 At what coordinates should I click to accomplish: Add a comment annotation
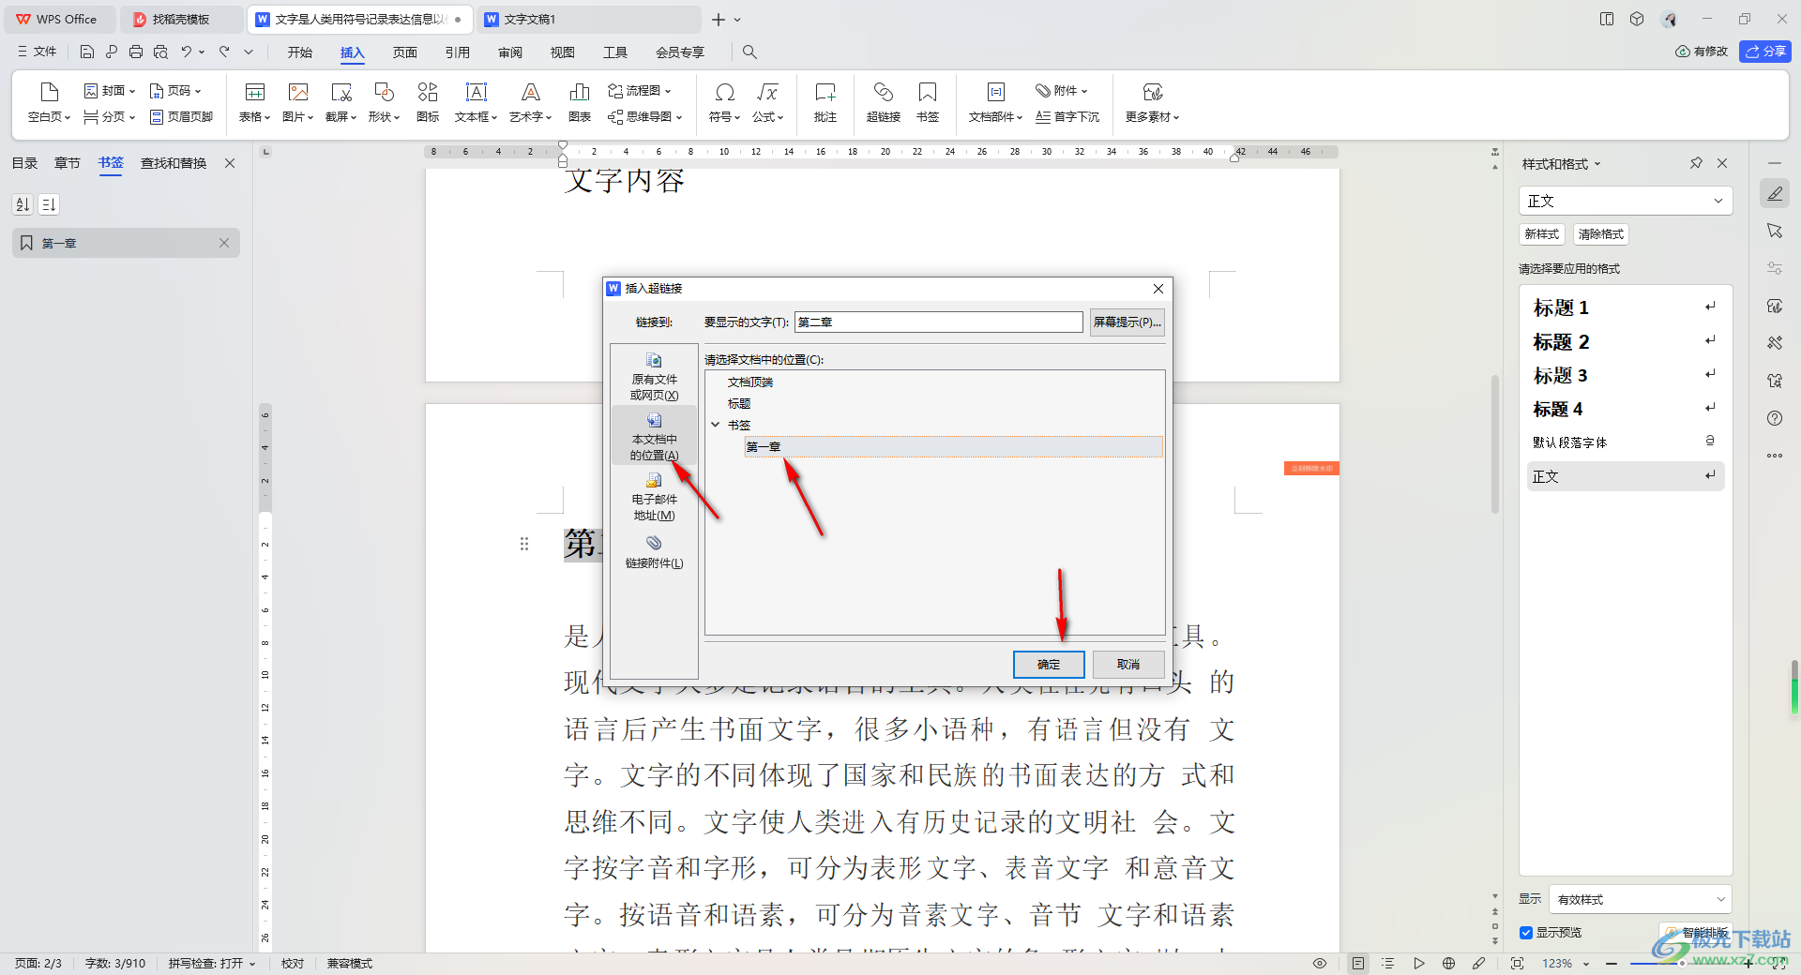point(825,101)
